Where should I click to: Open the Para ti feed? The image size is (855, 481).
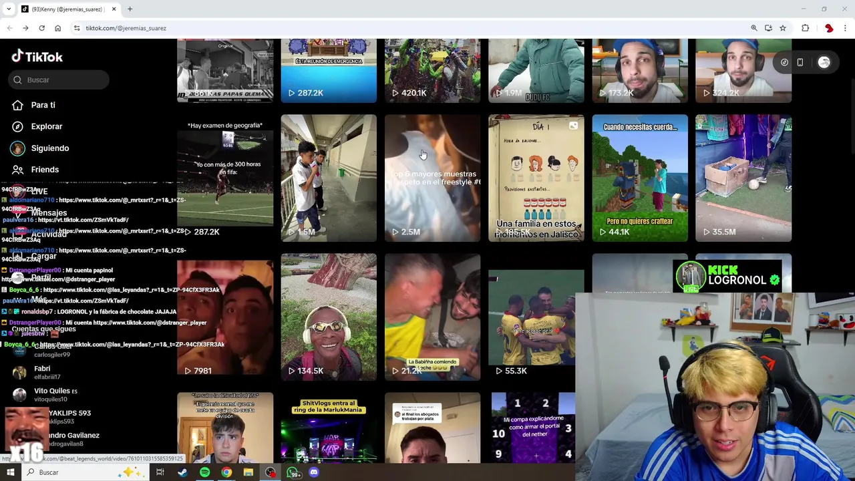click(x=43, y=105)
